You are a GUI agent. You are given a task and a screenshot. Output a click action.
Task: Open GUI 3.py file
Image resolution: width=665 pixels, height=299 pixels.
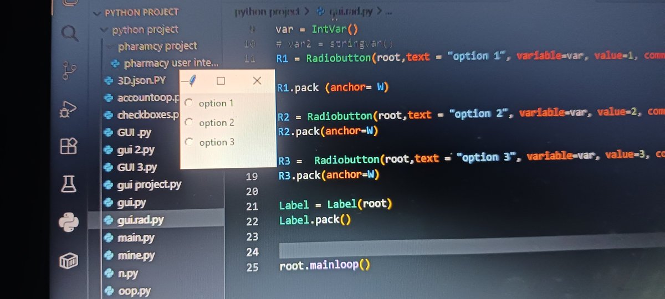[x=131, y=167]
